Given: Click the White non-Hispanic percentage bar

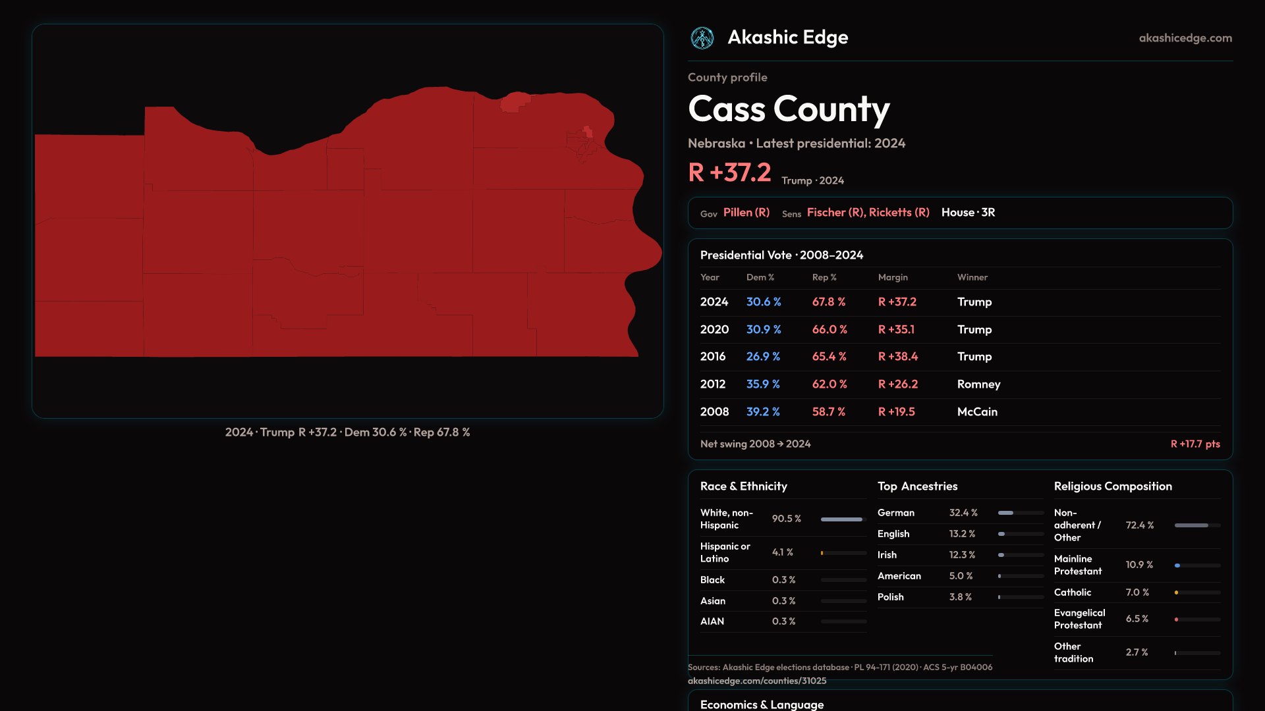Looking at the screenshot, I should coord(843,519).
